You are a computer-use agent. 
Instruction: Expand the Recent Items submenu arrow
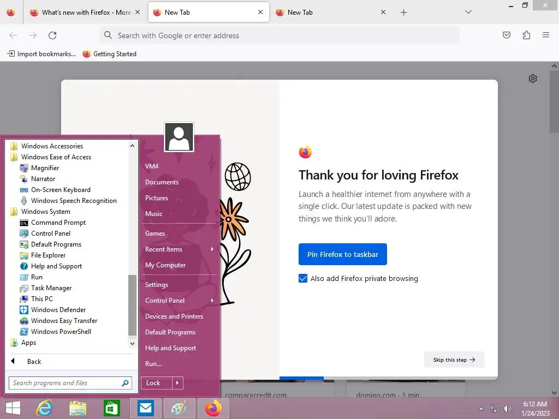pos(212,249)
